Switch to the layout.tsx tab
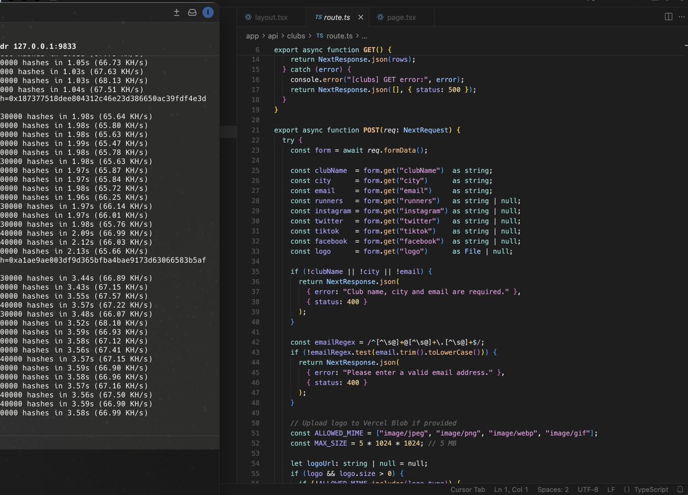Screen dimensions: 688x495 click(x=272, y=18)
